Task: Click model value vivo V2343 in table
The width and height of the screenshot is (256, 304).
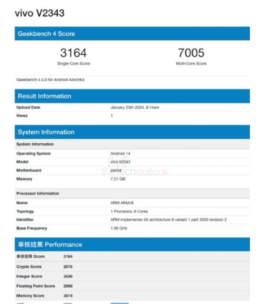Action: (120, 162)
